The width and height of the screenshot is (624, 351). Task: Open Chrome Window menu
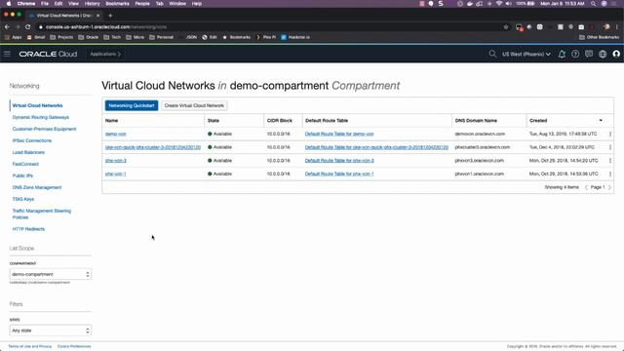tap(177, 4)
